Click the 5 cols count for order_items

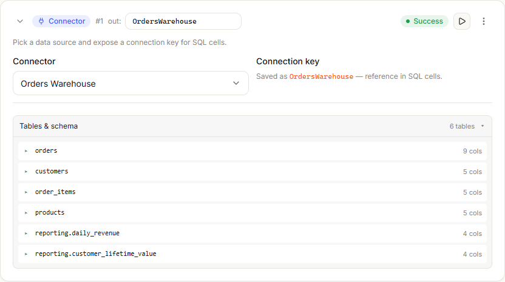(x=472, y=192)
